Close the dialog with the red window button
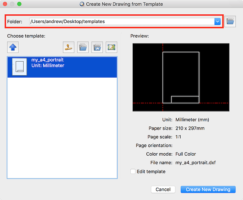Image resolution: width=243 pixels, height=200 pixels. pos(5,4)
